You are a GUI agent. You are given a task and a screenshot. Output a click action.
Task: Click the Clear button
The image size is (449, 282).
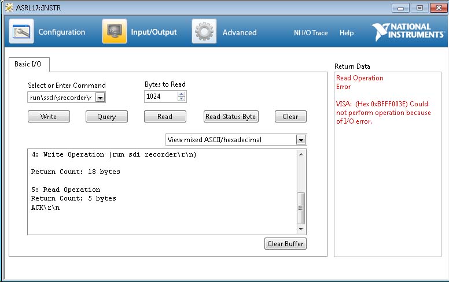click(290, 117)
